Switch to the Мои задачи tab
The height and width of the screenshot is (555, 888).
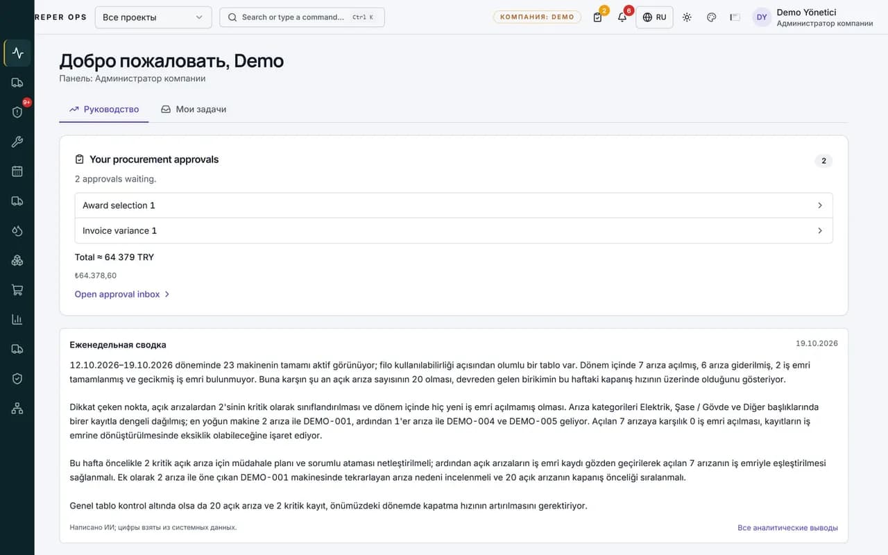click(x=194, y=109)
